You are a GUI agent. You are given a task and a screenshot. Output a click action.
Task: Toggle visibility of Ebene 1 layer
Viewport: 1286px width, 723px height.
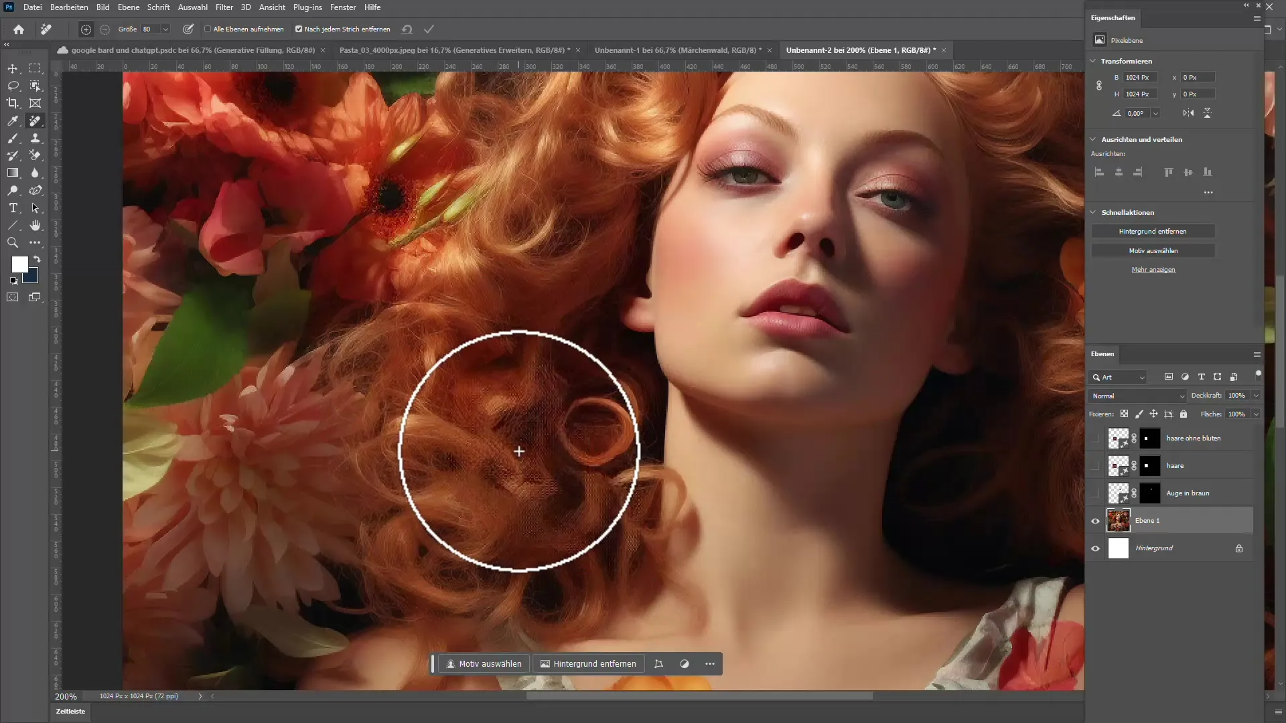point(1096,520)
